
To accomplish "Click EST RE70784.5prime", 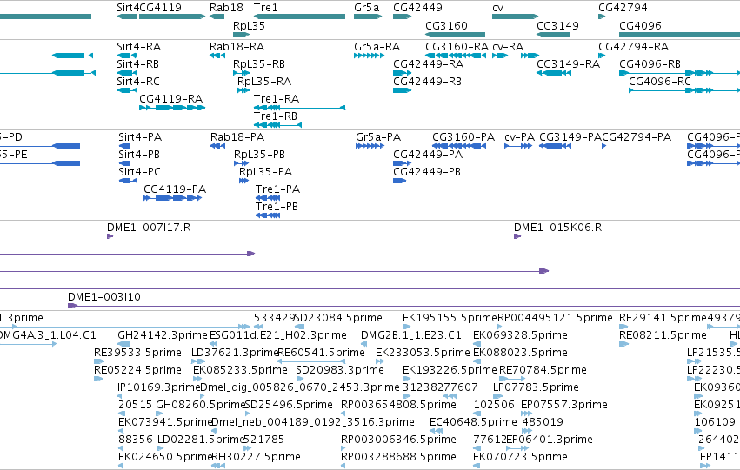I will click(x=512, y=379).
